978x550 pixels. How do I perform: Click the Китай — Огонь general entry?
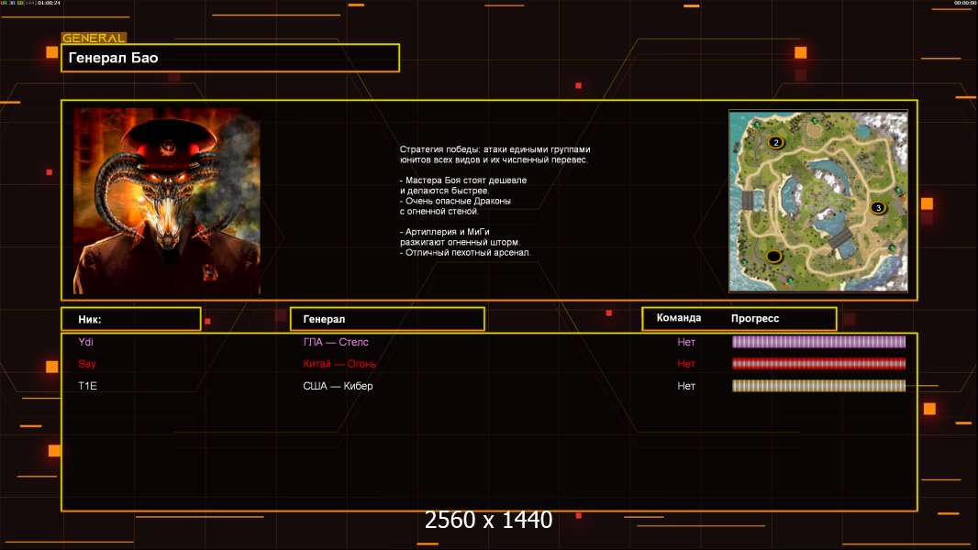point(339,364)
